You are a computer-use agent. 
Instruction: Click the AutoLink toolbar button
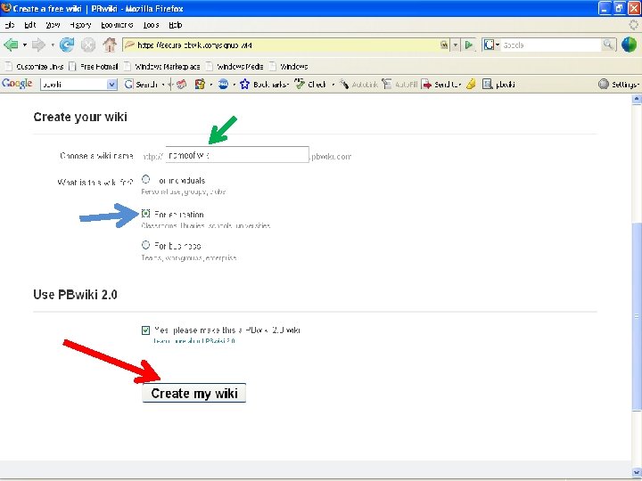(358, 85)
